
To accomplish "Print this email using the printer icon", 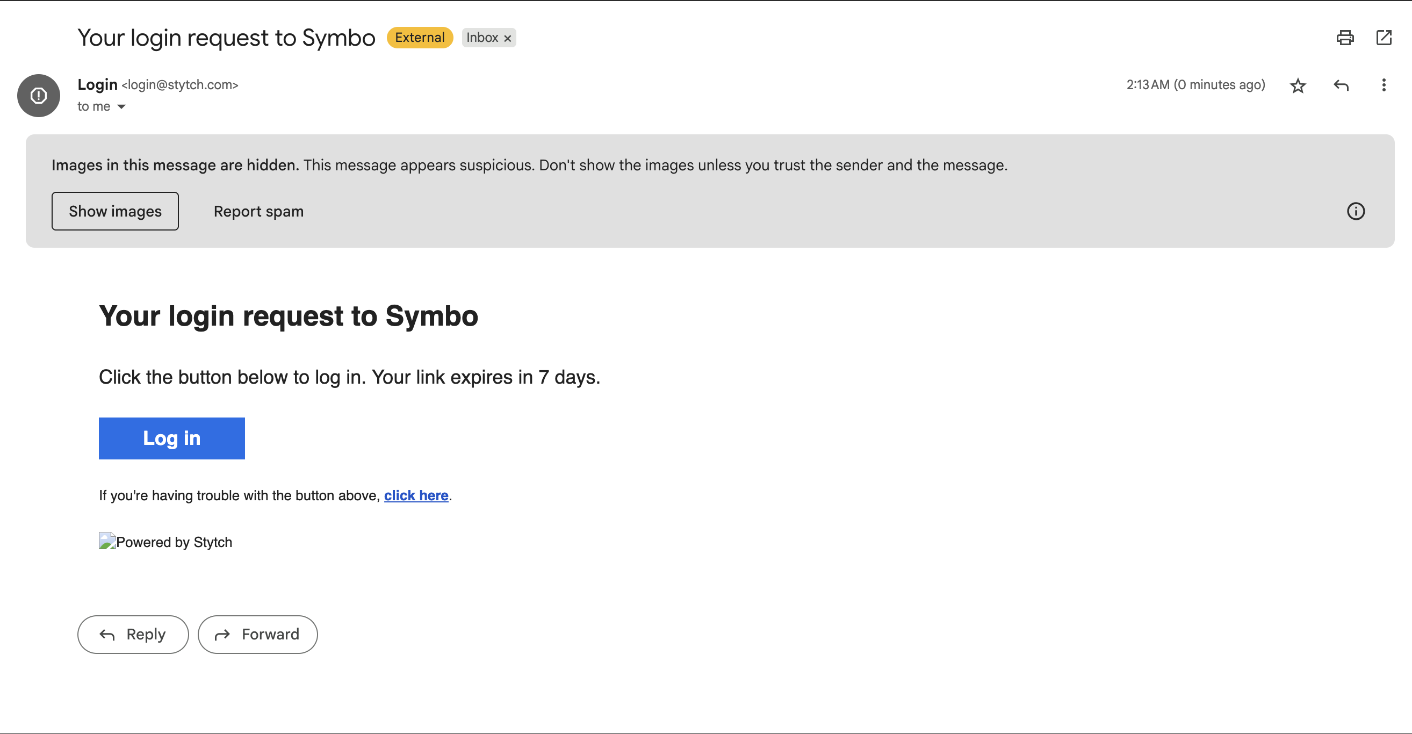I will [x=1345, y=38].
